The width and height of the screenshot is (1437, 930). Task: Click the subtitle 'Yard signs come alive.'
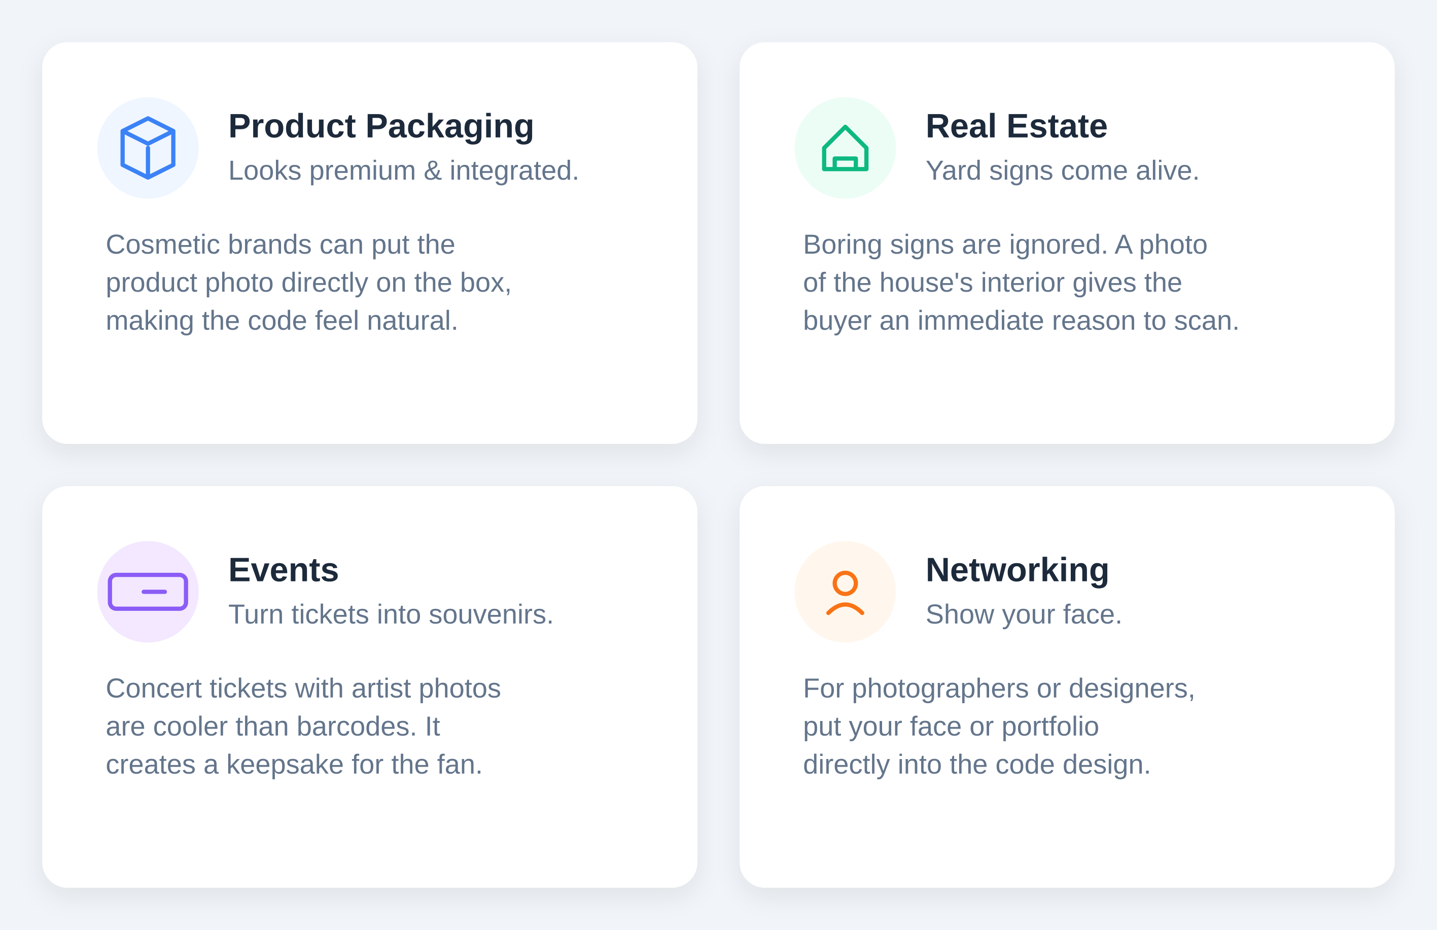1062,171
